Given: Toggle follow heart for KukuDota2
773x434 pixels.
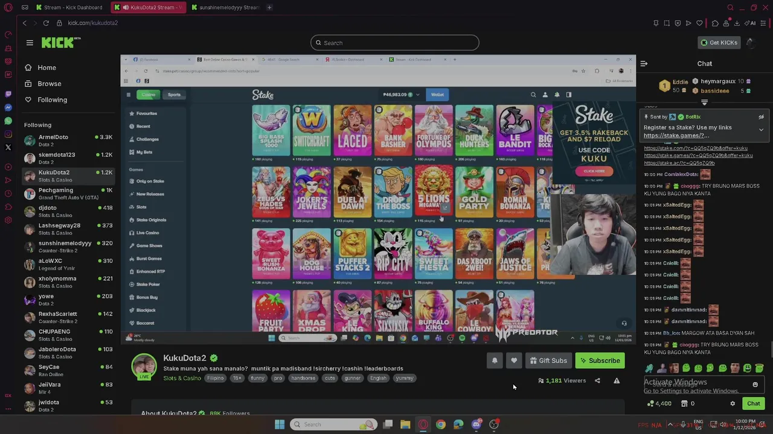Looking at the screenshot, I should tap(514, 360).
